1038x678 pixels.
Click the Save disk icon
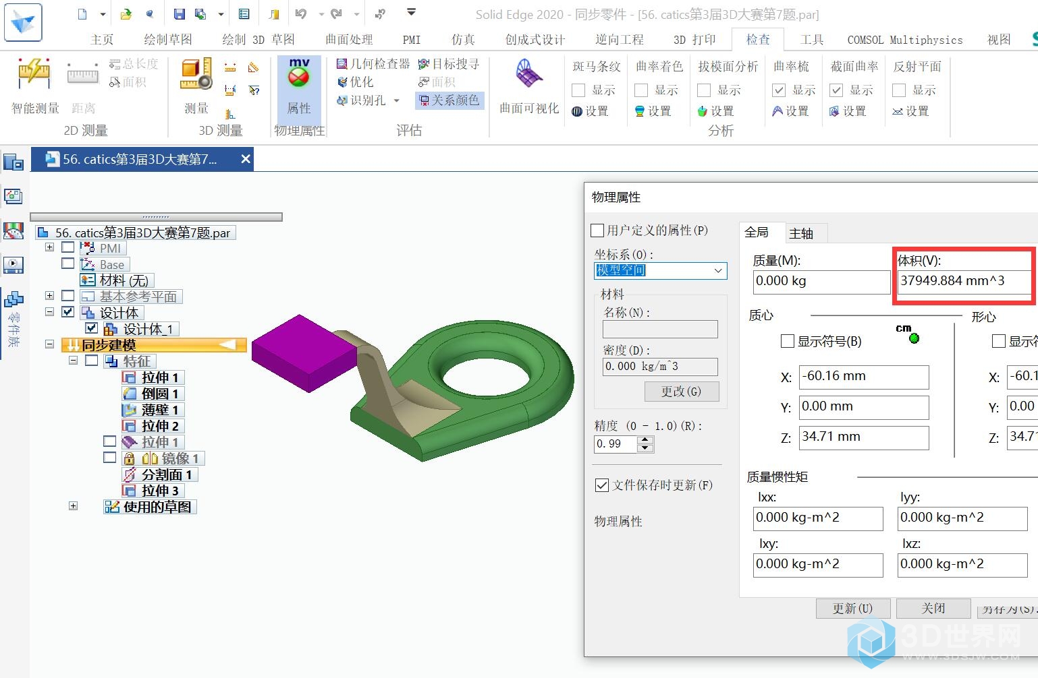179,14
